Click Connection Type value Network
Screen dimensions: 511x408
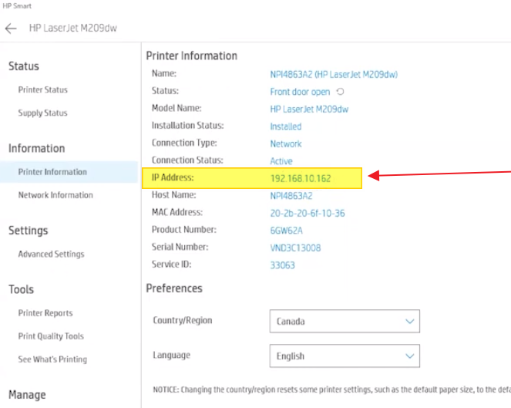click(x=285, y=143)
